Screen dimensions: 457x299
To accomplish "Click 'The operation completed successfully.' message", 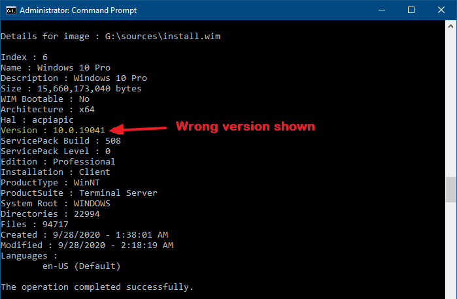I will coord(97,287).
